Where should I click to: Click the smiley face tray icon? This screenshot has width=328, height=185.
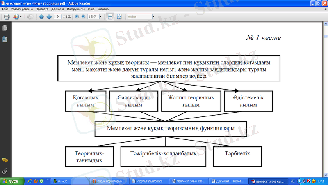click(314, 181)
